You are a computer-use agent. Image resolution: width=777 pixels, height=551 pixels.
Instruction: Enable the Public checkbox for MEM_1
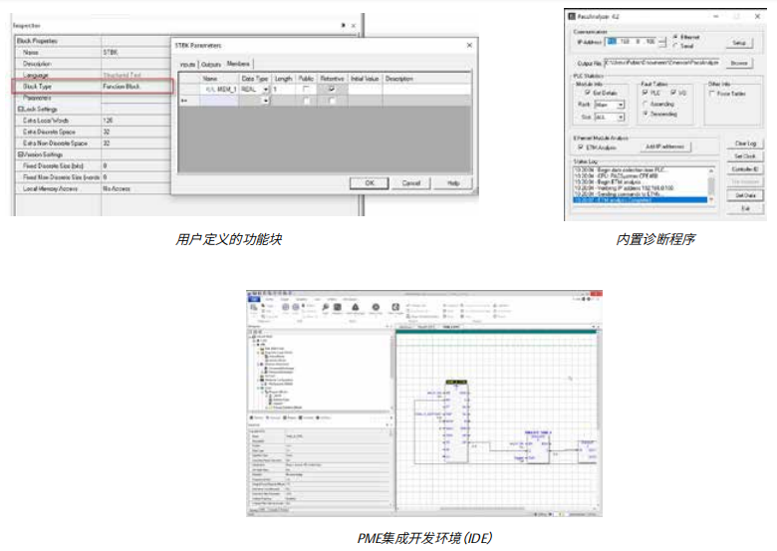click(x=305, y=90)
